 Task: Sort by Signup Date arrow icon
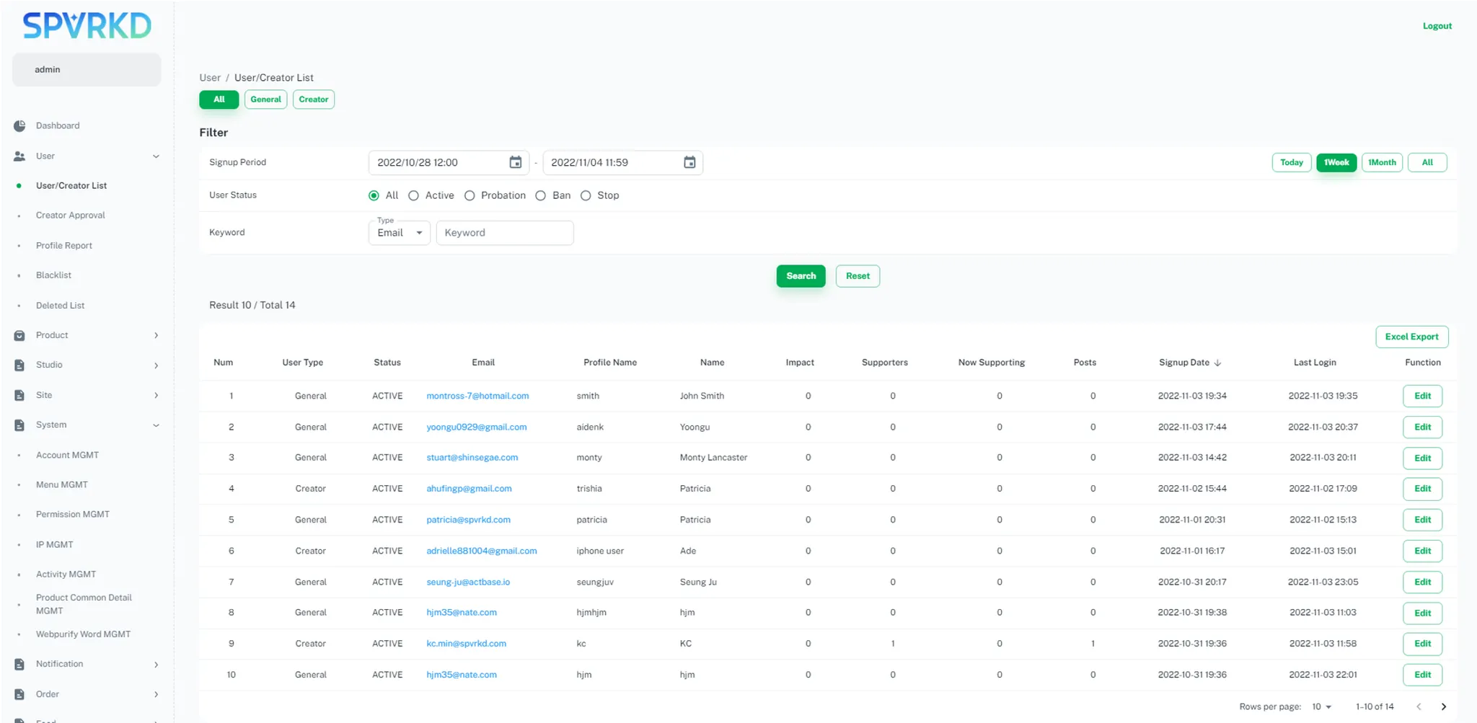1217,363
